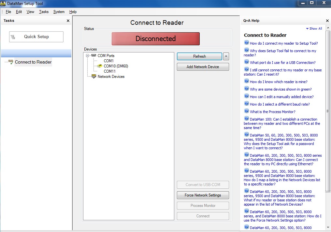This screenshot has height=232, width=331.
Task: Select COM11 in the devices tree
Action: 109,71
